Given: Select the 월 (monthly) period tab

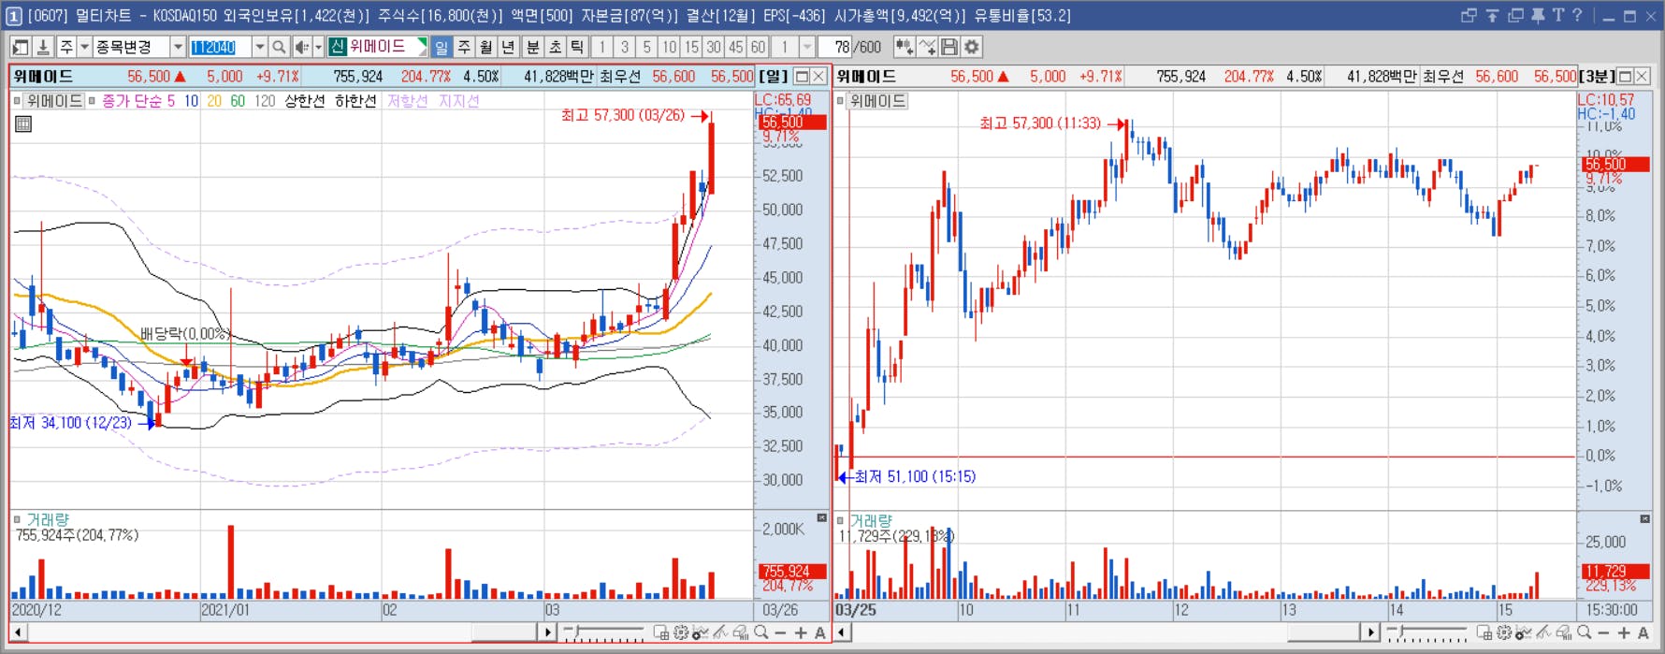Looking at the screenshot, I should (486, 47).
